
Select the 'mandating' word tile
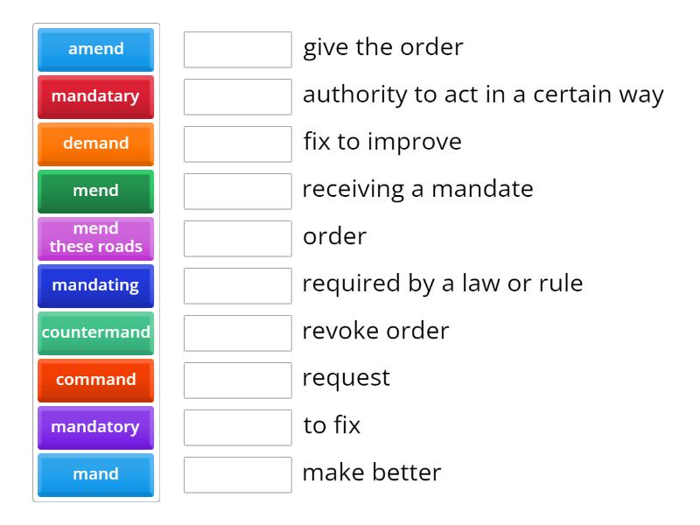click(x=95, y=285)
